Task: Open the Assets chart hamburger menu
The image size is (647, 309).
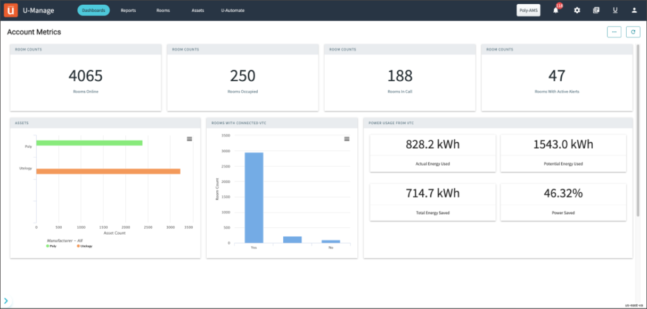Action: tap(190, 139)
